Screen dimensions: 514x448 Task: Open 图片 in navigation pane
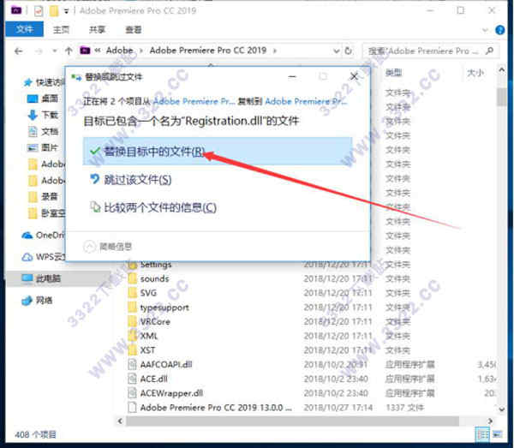pos(43,148)
